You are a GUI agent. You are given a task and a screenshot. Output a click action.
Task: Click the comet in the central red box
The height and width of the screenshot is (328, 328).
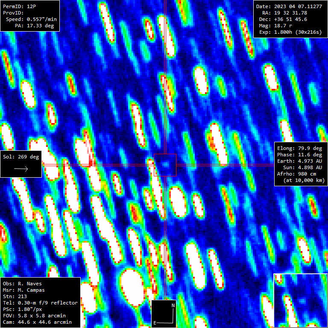(x=166, y=164)
